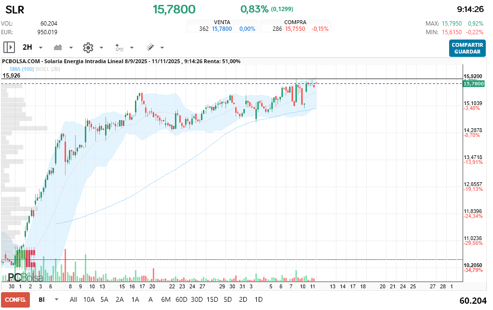Screen dimensions: 493x310
Task: Expand the drawing tools dropdown arrow
Action: click(162, 48)
